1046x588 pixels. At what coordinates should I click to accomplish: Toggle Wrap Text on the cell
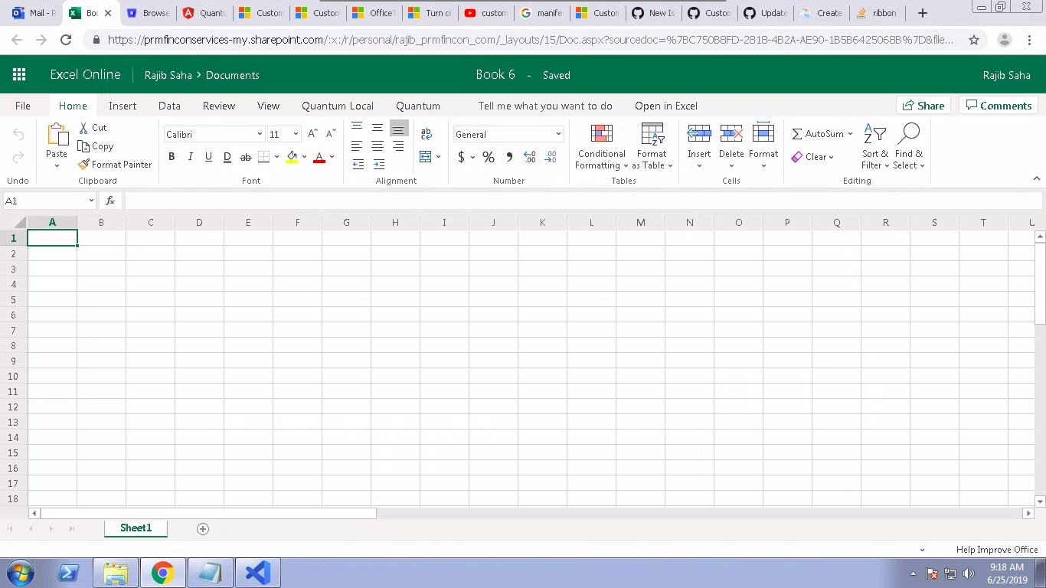(427, 134)
